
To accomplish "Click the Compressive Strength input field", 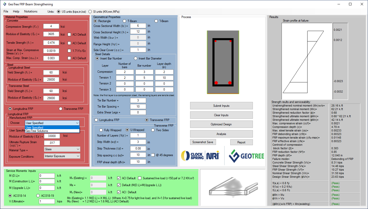I will (x=51, y=26).
